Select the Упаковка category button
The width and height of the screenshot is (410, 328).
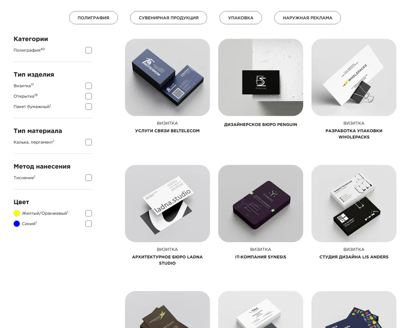240,18
